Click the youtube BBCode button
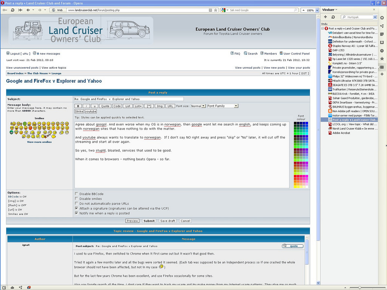 click(91, 111)
